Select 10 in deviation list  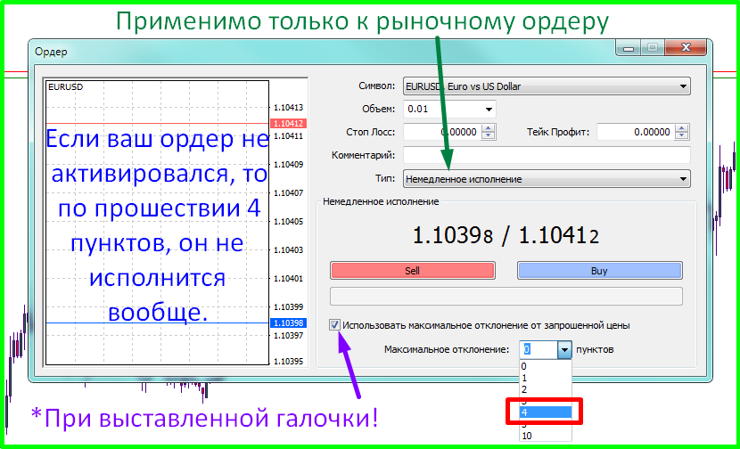546,436
